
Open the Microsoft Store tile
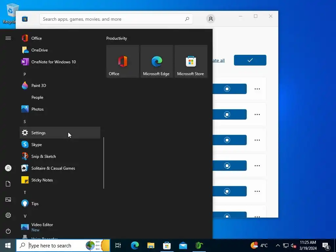(x=191, y=61)
